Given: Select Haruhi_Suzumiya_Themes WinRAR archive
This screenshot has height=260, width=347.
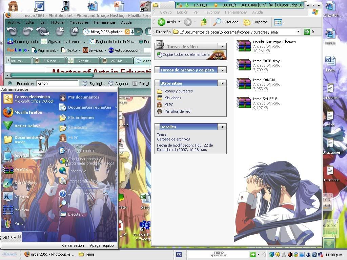Looking at the screenshot, I should coord(266,46).
